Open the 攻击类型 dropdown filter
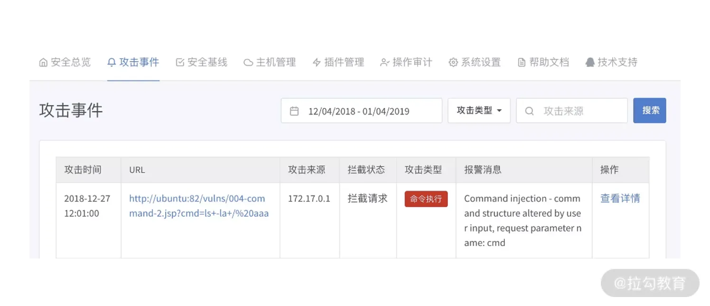Screen dimensions: 710x306 coord(479,111)
